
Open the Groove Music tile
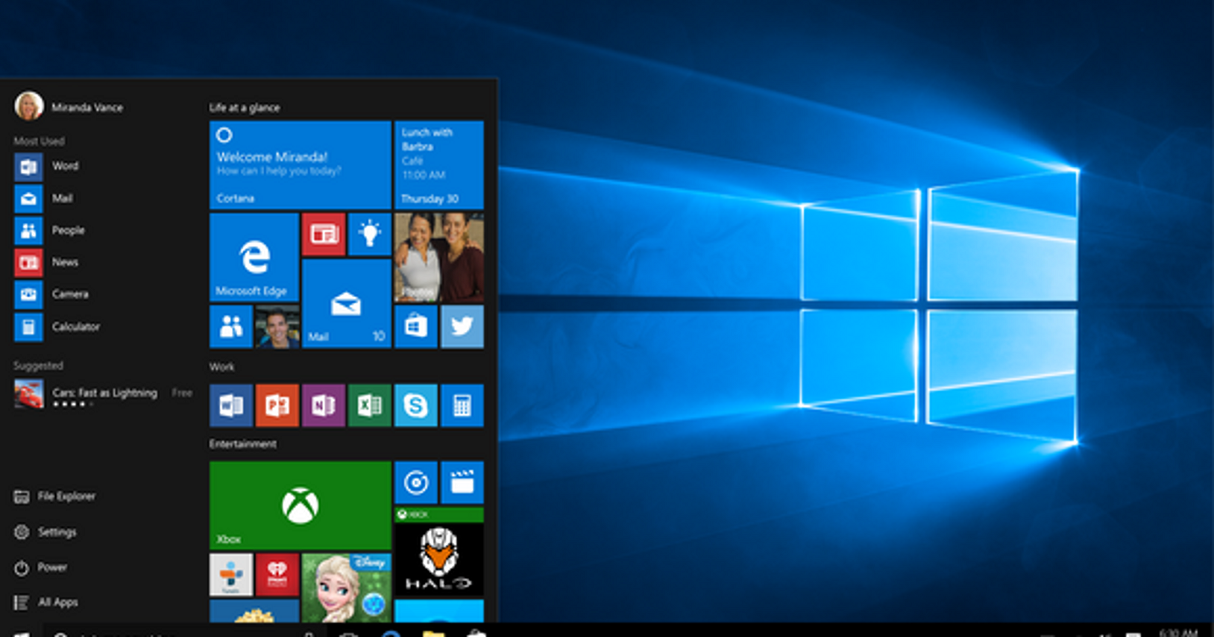pos(416,482)
